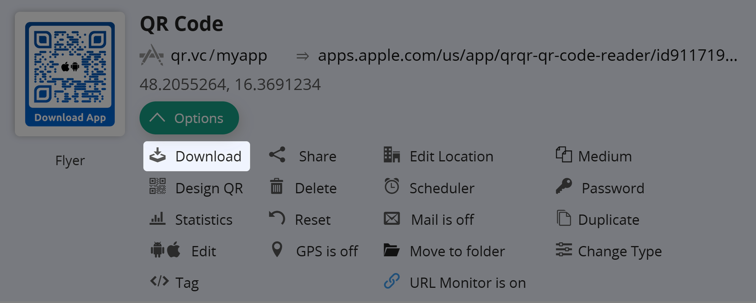Open the apps.apple.com destination URL
This screenshot has width=756, height=303.
coord(527,56)
